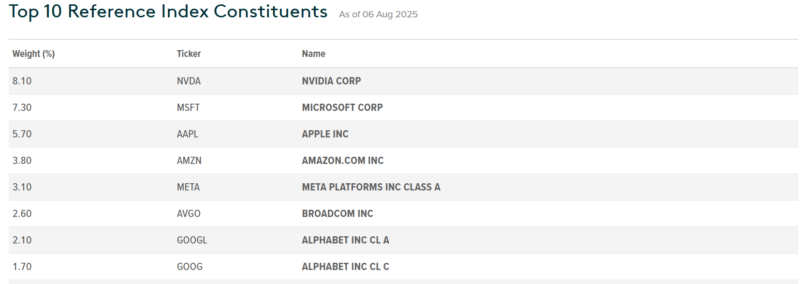The height and width of the screenshot is (284, 806).
Task: Click the NVDA ticker cell
Action: (x=189, y=81)
